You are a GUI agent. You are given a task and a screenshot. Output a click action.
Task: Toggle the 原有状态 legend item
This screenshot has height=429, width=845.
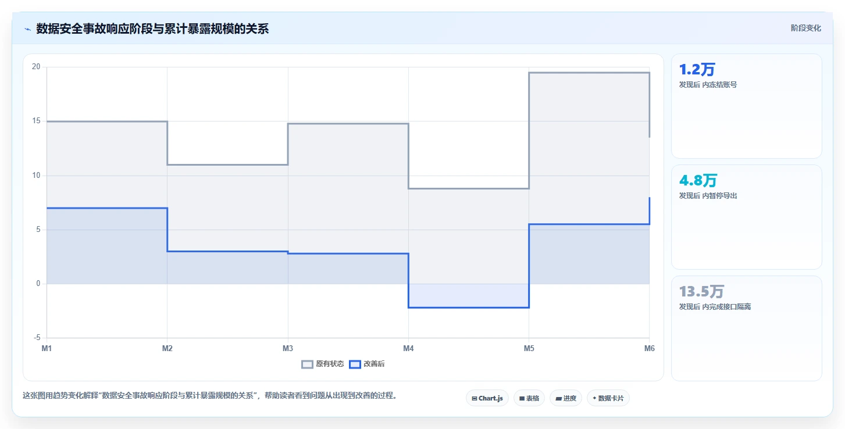[x=323, y=364]
